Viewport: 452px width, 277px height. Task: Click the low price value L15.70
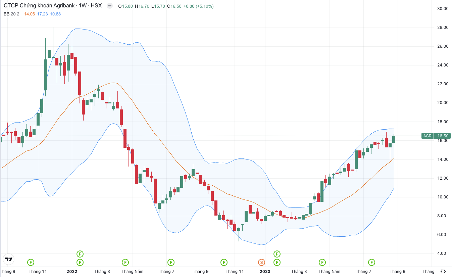[x=159, y=6]
